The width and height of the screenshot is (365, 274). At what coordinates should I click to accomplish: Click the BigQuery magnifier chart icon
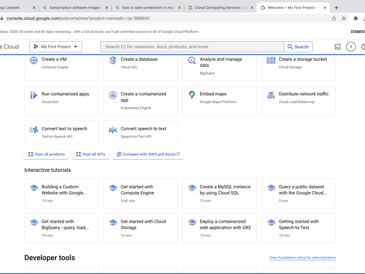click(192, 61)
